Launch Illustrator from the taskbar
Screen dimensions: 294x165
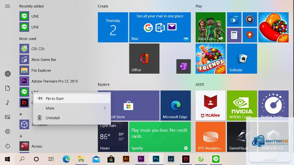(x=126, y=159)
